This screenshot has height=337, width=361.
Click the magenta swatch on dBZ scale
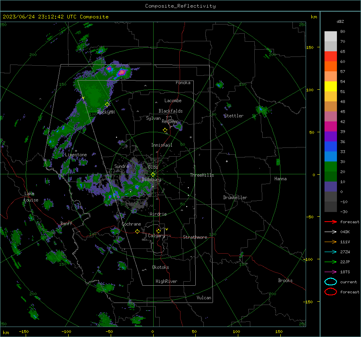[x=331, y=127]
